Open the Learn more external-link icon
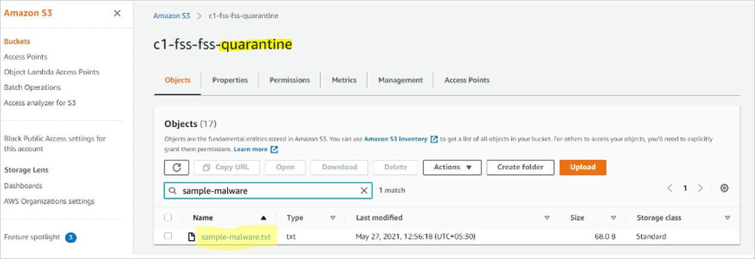755x259 pixels. click(x=274, y=149)
